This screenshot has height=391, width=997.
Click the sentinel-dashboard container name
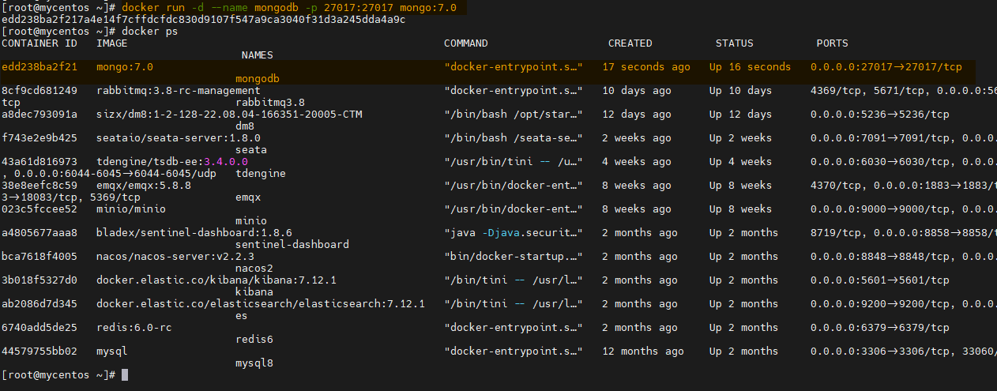tap(292, 244)
